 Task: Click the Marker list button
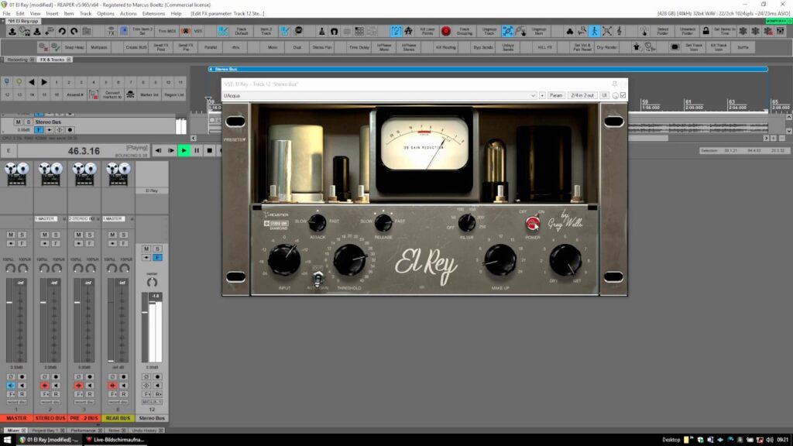(x=149, y=94)
